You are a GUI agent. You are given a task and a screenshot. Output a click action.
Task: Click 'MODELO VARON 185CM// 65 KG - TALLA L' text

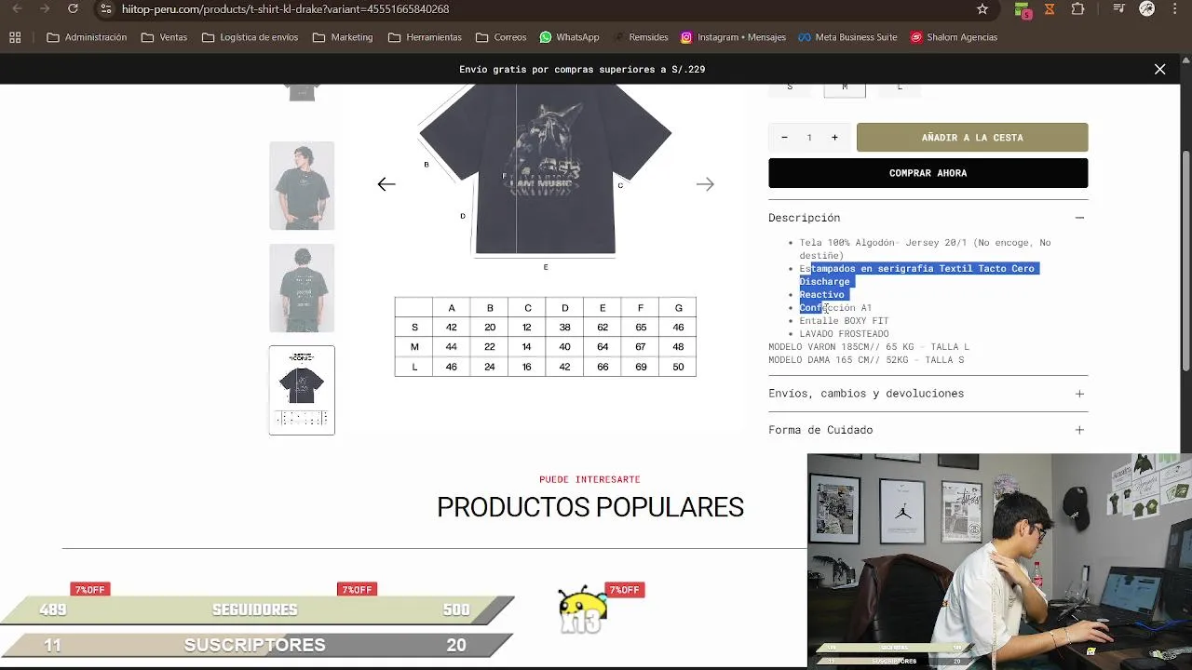(869, 347)
